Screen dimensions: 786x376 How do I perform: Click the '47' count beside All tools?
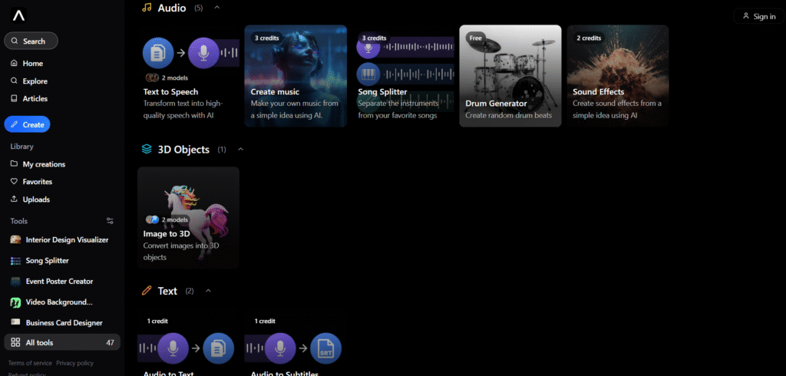110,343
